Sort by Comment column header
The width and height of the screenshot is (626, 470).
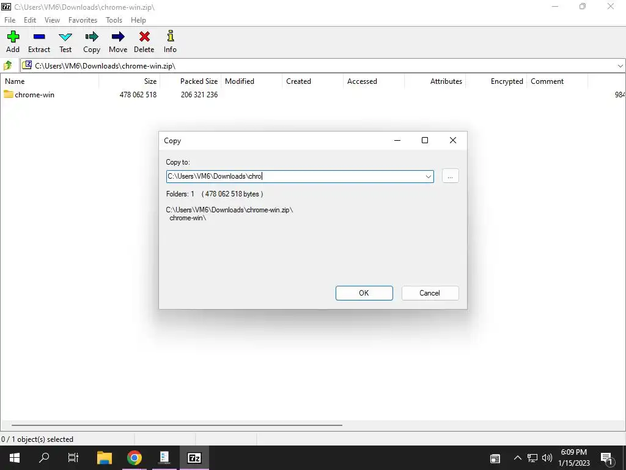coord(557,81)
